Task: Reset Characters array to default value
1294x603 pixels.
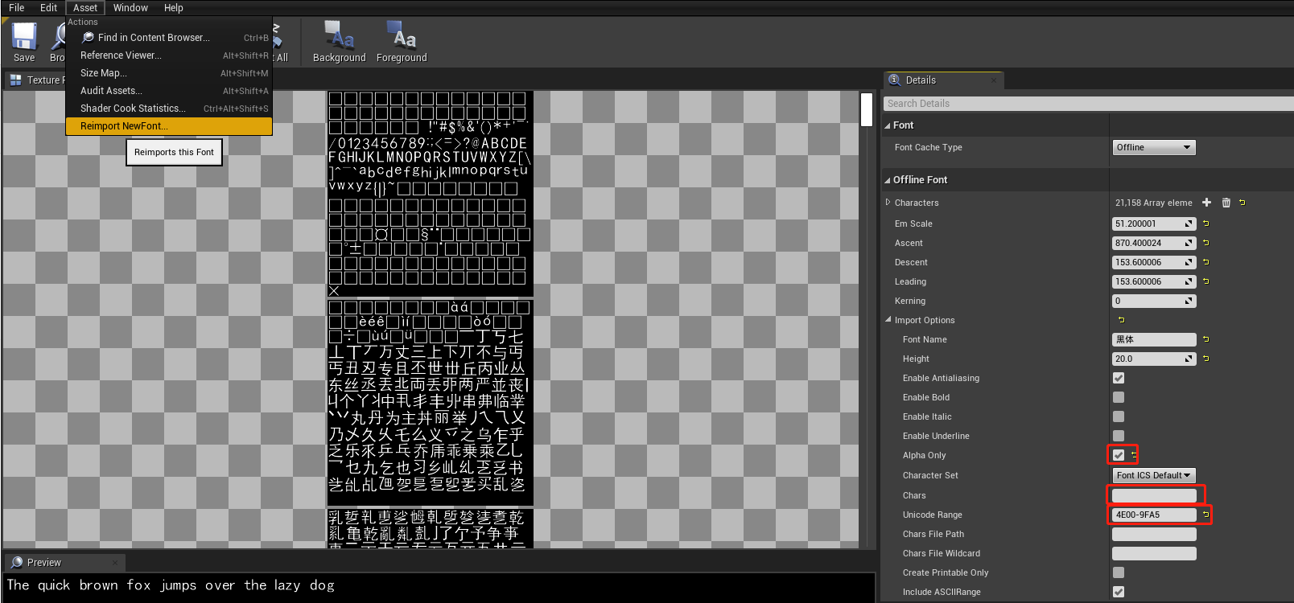Action: click(1242, 203)
